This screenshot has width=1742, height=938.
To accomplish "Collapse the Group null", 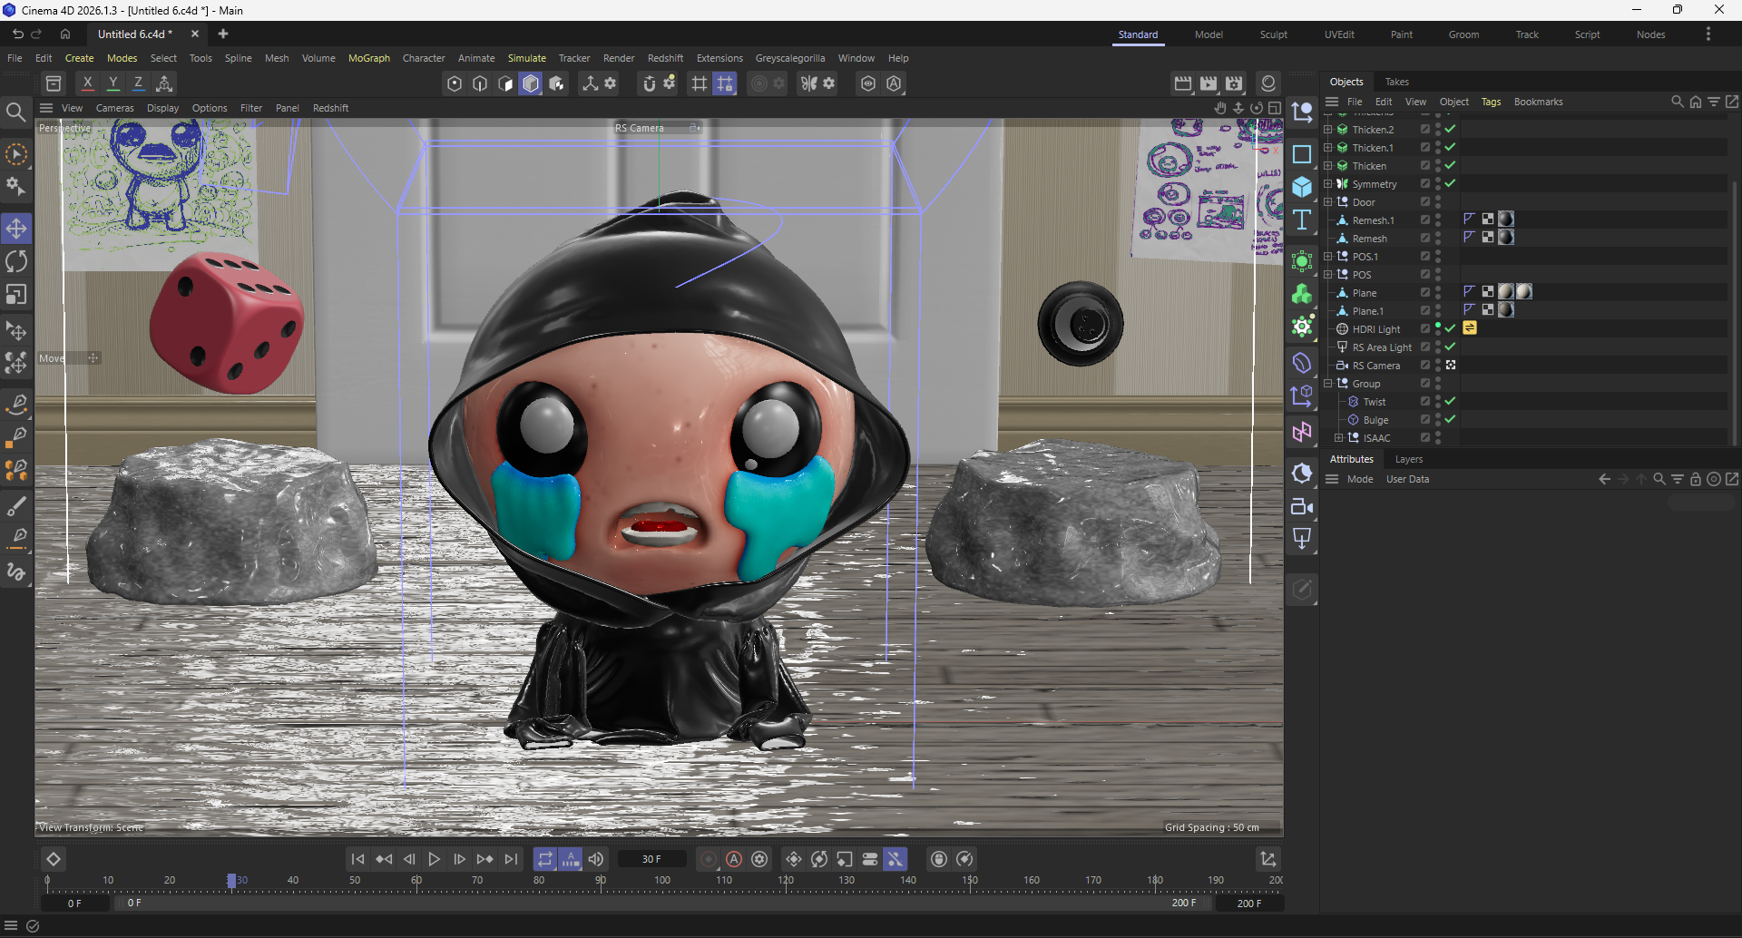I will 1328,383.
